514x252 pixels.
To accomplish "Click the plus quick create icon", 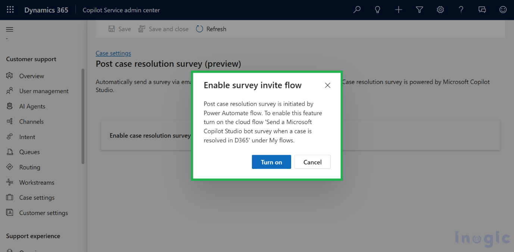I will pos(399,10).
